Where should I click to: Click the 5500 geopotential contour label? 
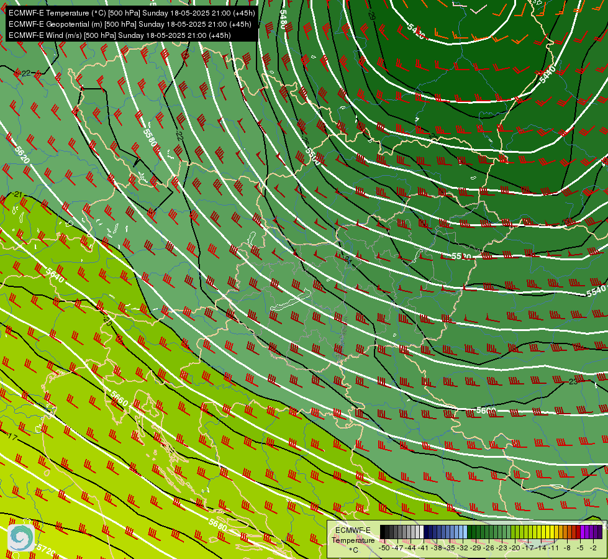coord(312,156)
